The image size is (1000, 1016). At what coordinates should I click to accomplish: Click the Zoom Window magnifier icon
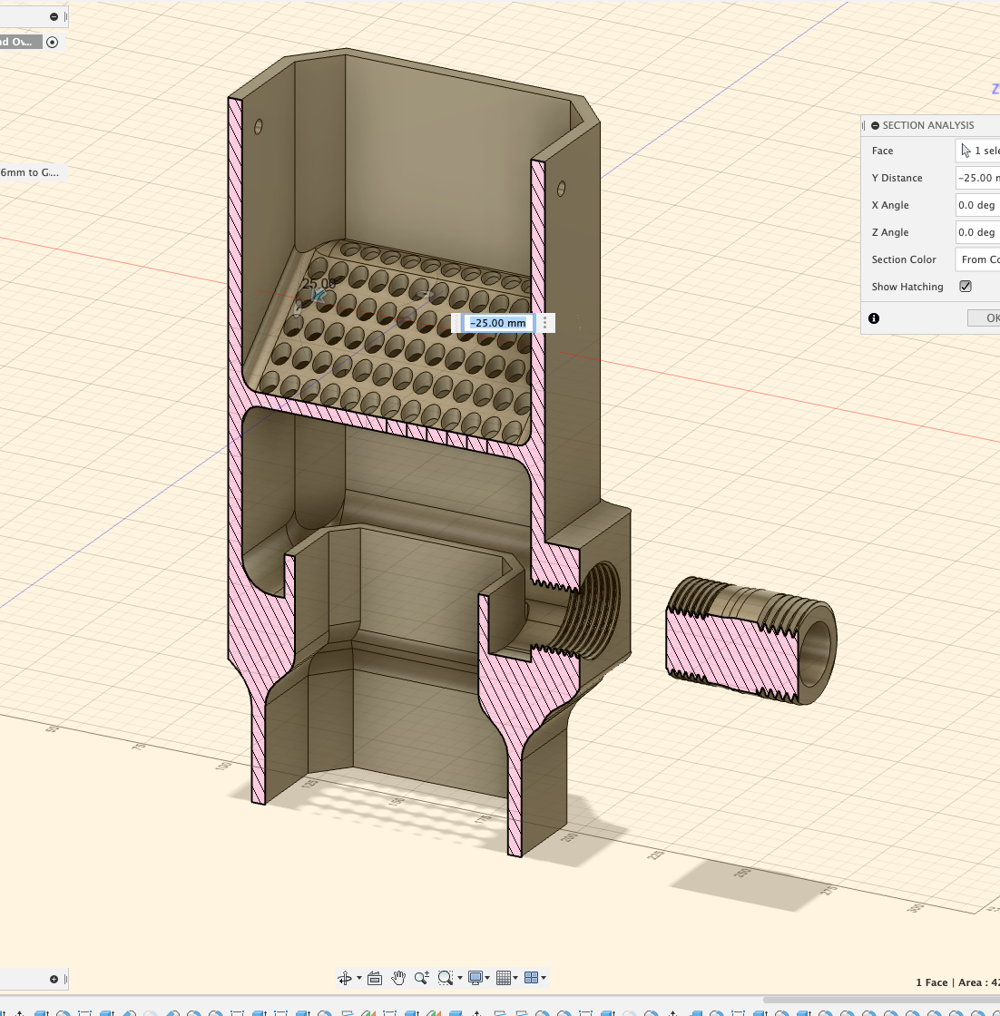tap(446, 978)
